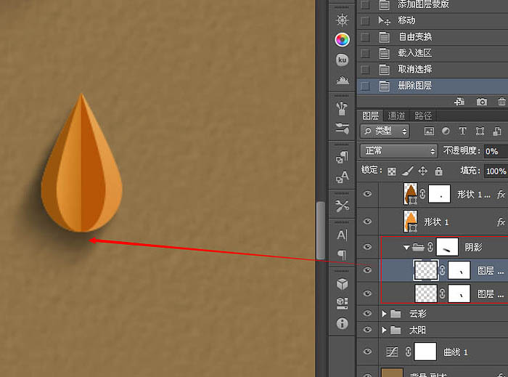Collapse the 阴影 group triangle

point(406,248)
